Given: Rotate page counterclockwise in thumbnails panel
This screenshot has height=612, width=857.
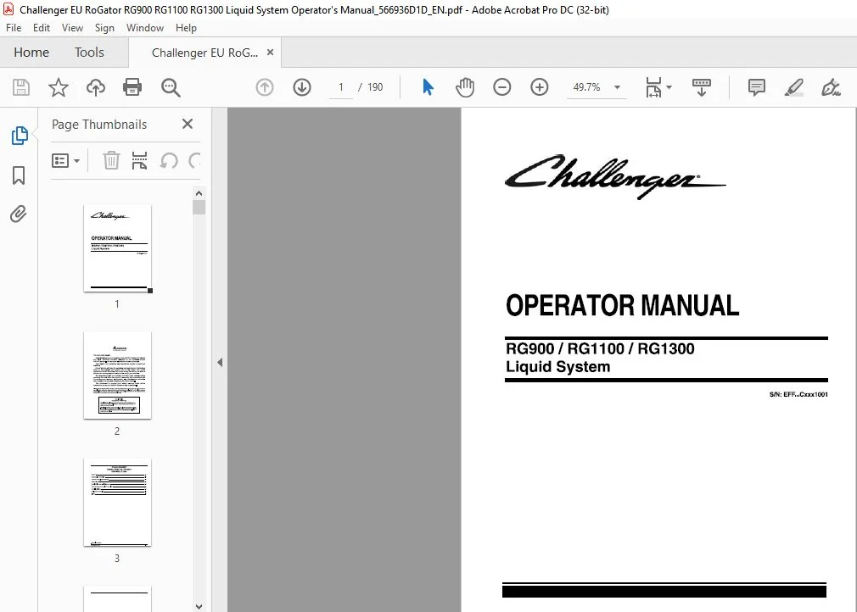Looking at the screenshot, I should click(169, 160).
